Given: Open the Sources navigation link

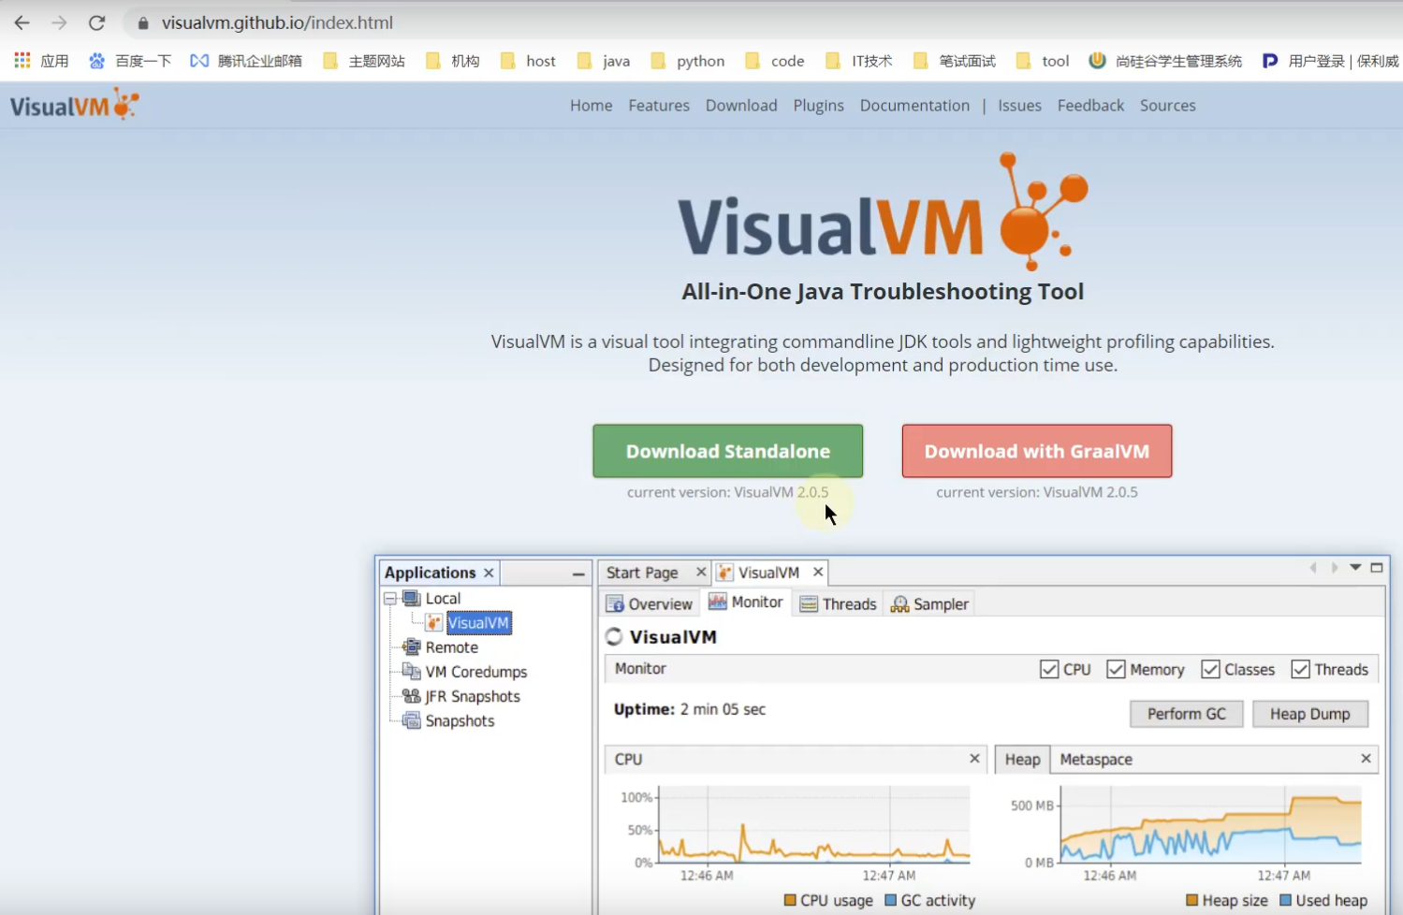Looking at the screenshot, I should pyautogui.click(x=1167, y=106).
